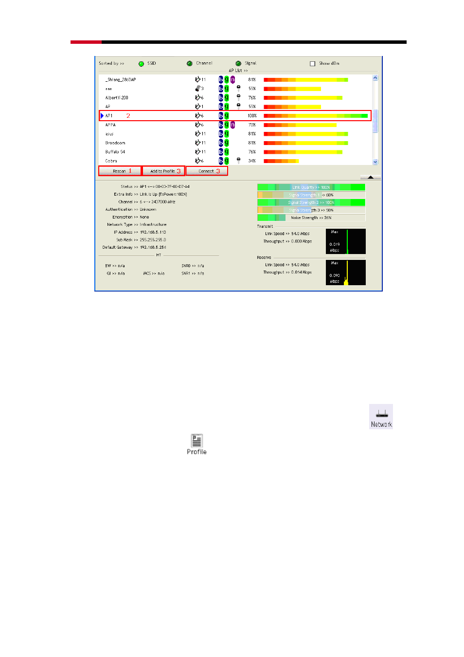Click the 802.11g badge for Broadcom
The height and width of the screenshot is (657, 464).
pyautogui.click(x=227, y=143)
